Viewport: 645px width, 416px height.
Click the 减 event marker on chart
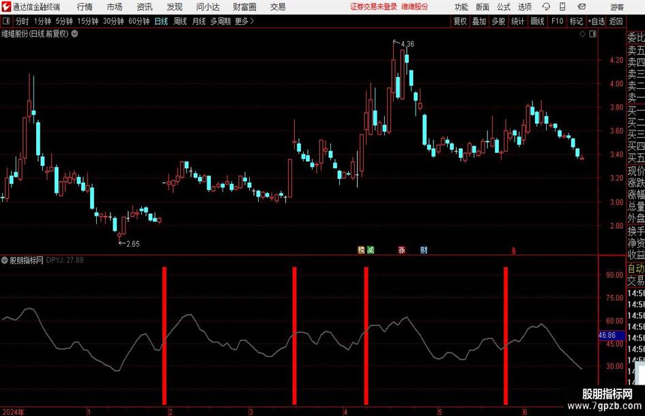[371, 249]
